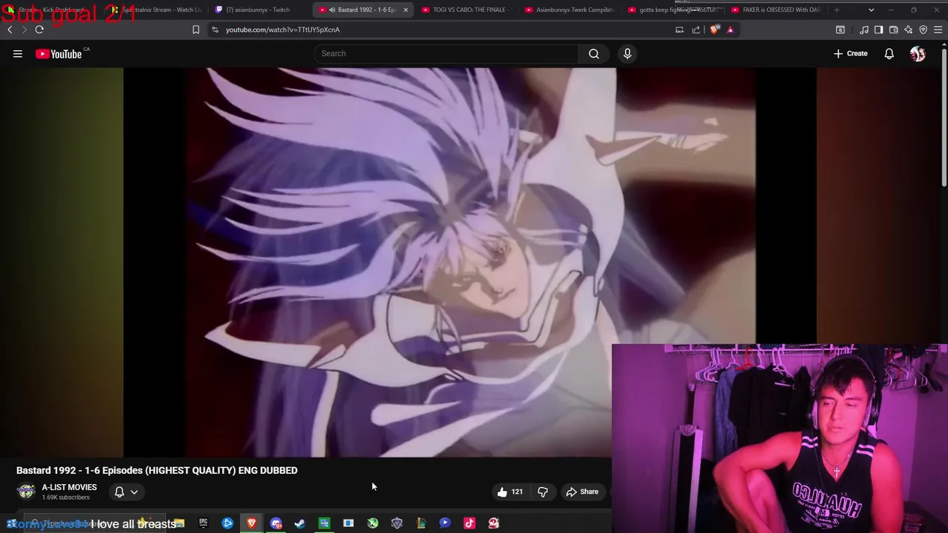Screen dimensions: 948x533
Task: Open the Brave Rewards triangle icon
Action: click(x=730, y=30)
